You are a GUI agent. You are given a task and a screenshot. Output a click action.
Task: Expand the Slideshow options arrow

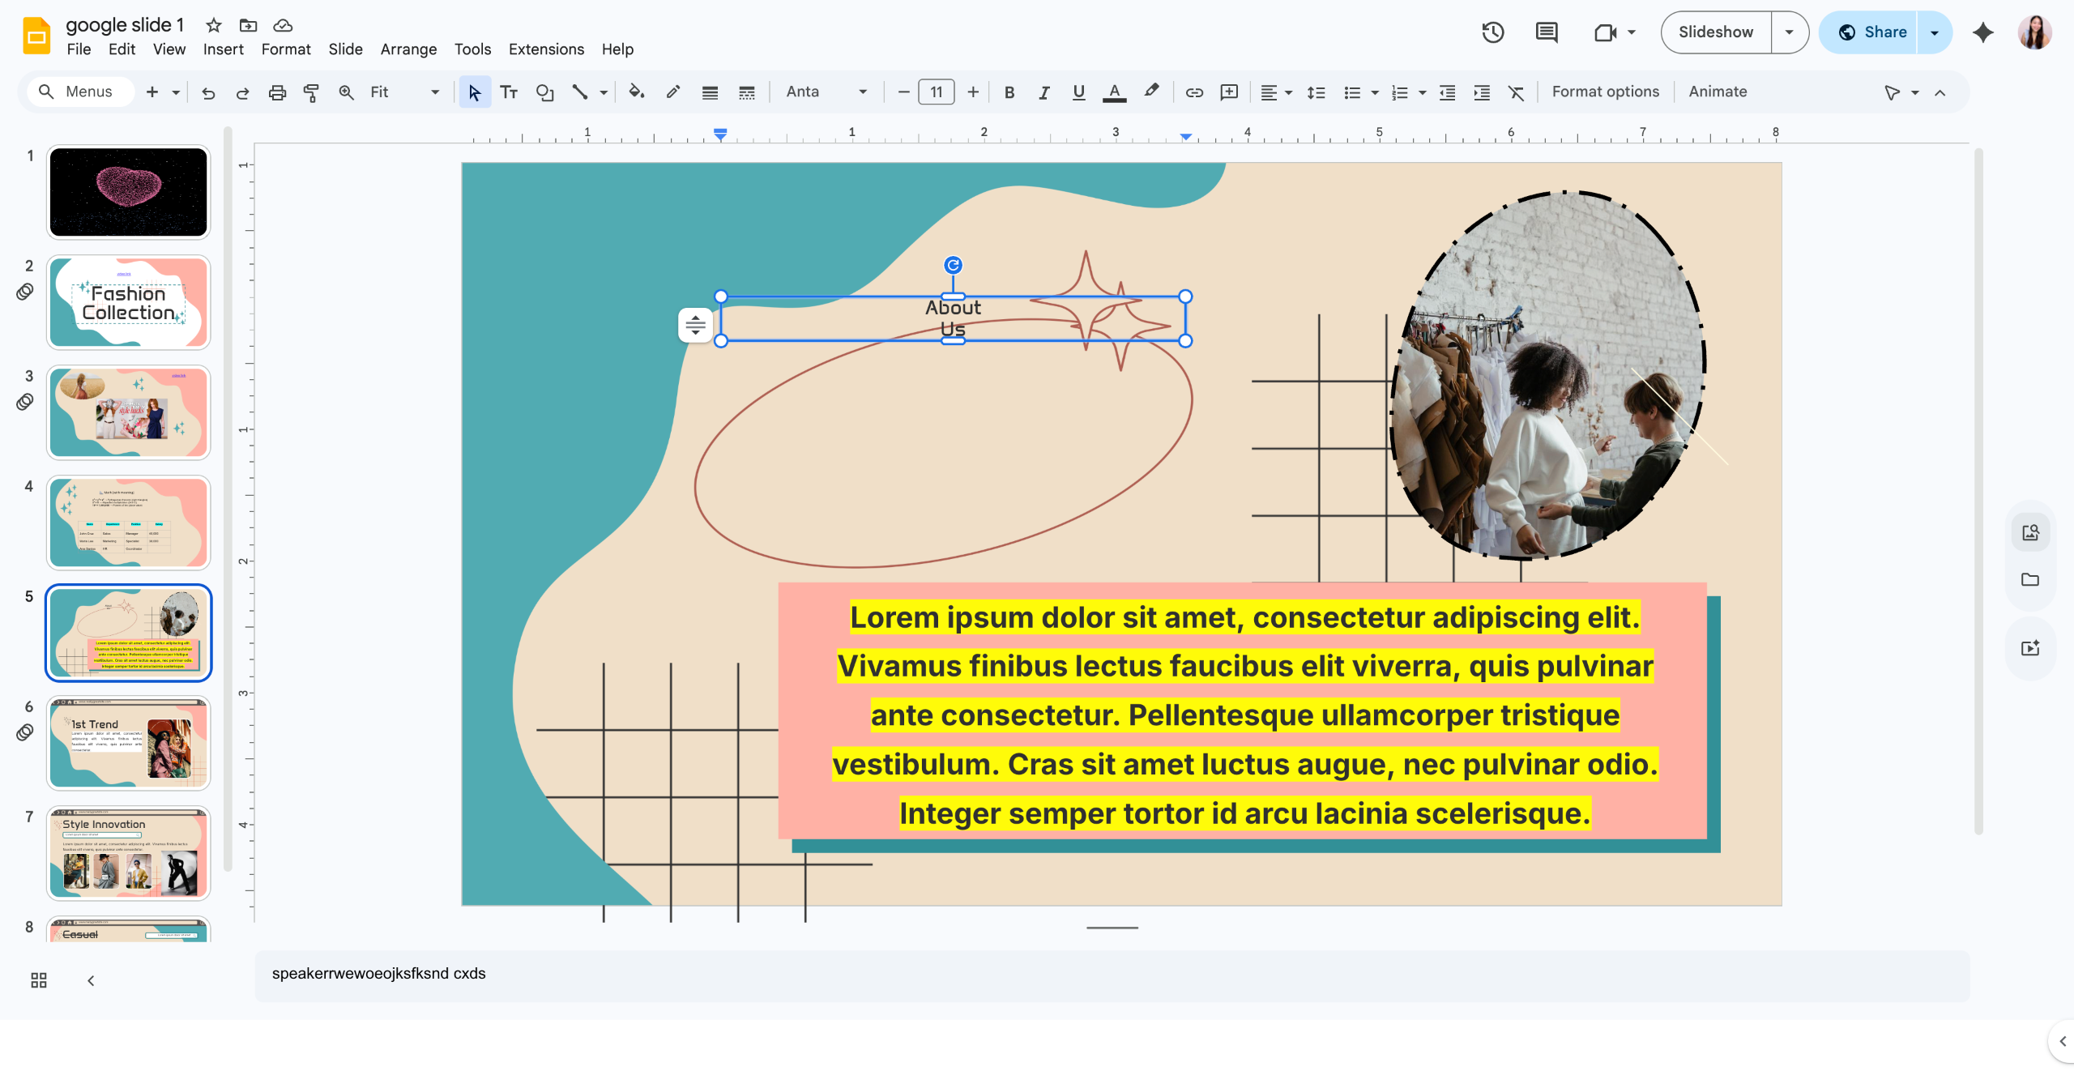coord(1790,32)
